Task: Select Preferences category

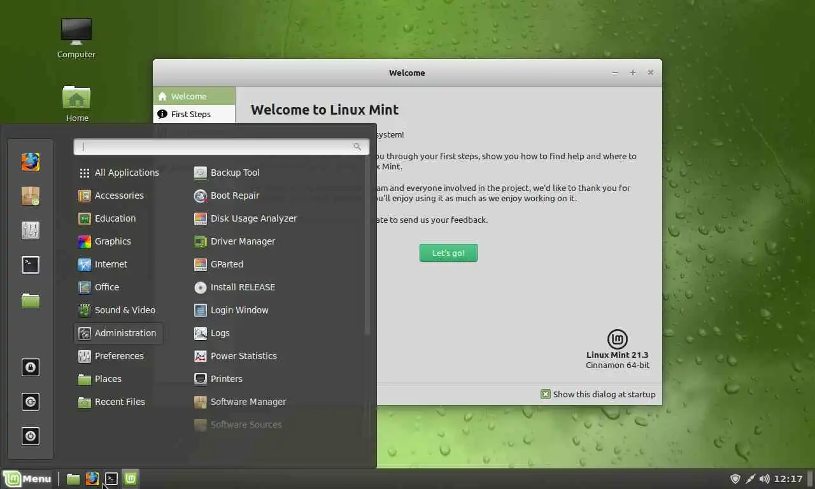Action: pyautogui.click(x=118, y=356)
